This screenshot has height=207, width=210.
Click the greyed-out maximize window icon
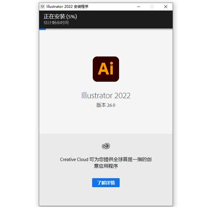coord(152,7)
